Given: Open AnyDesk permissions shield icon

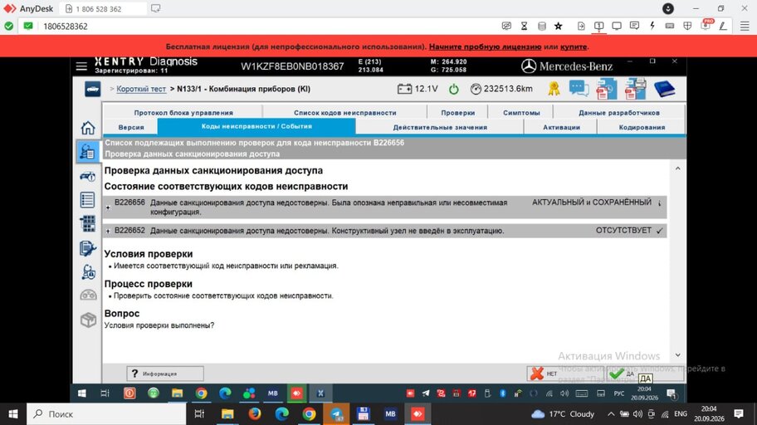Looking at the screenshot, I should [687, 26].
